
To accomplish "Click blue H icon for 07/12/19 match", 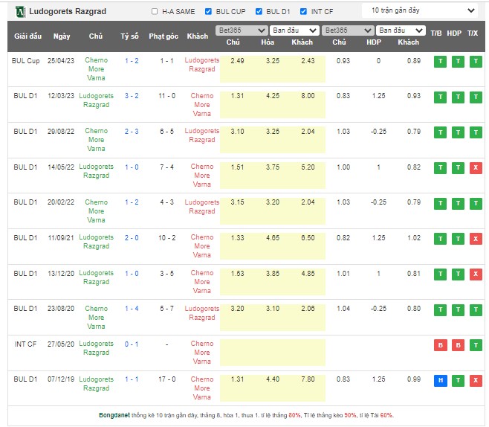I will [x=440, y=380].
